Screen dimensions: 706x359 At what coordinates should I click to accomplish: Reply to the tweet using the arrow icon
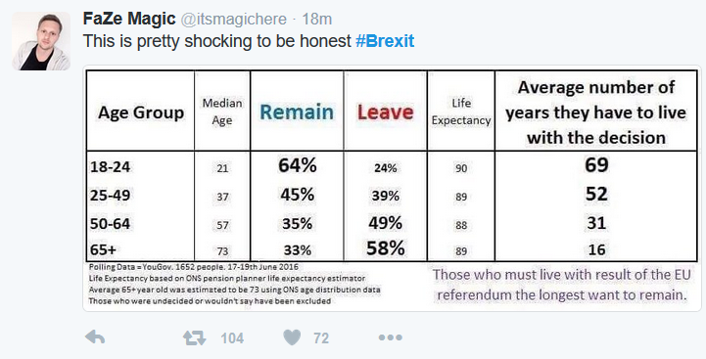[95, 337]
